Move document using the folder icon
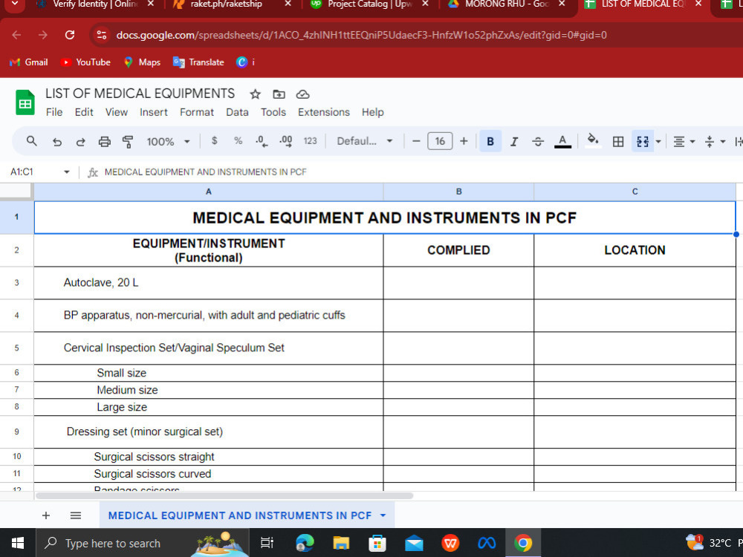 [279, 94]
